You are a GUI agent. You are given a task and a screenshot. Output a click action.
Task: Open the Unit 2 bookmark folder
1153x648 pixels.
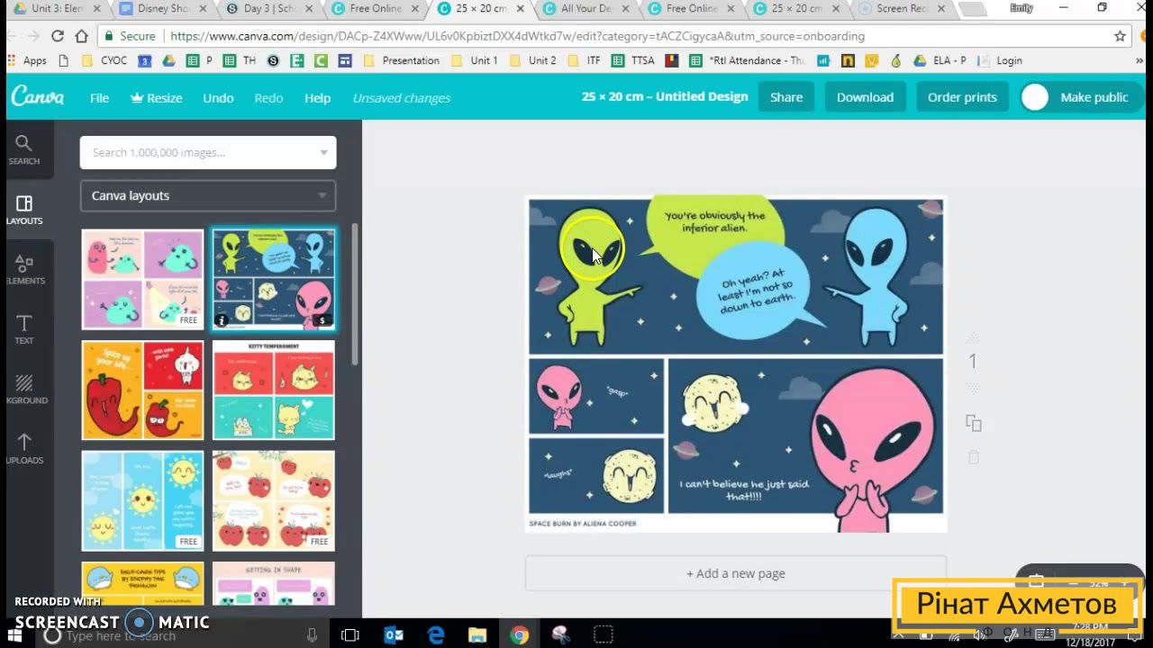click(532, 60)
